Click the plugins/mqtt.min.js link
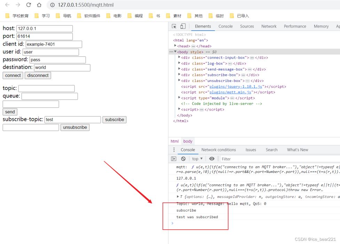This screenshot has height=244, width=340. [230, 92]
